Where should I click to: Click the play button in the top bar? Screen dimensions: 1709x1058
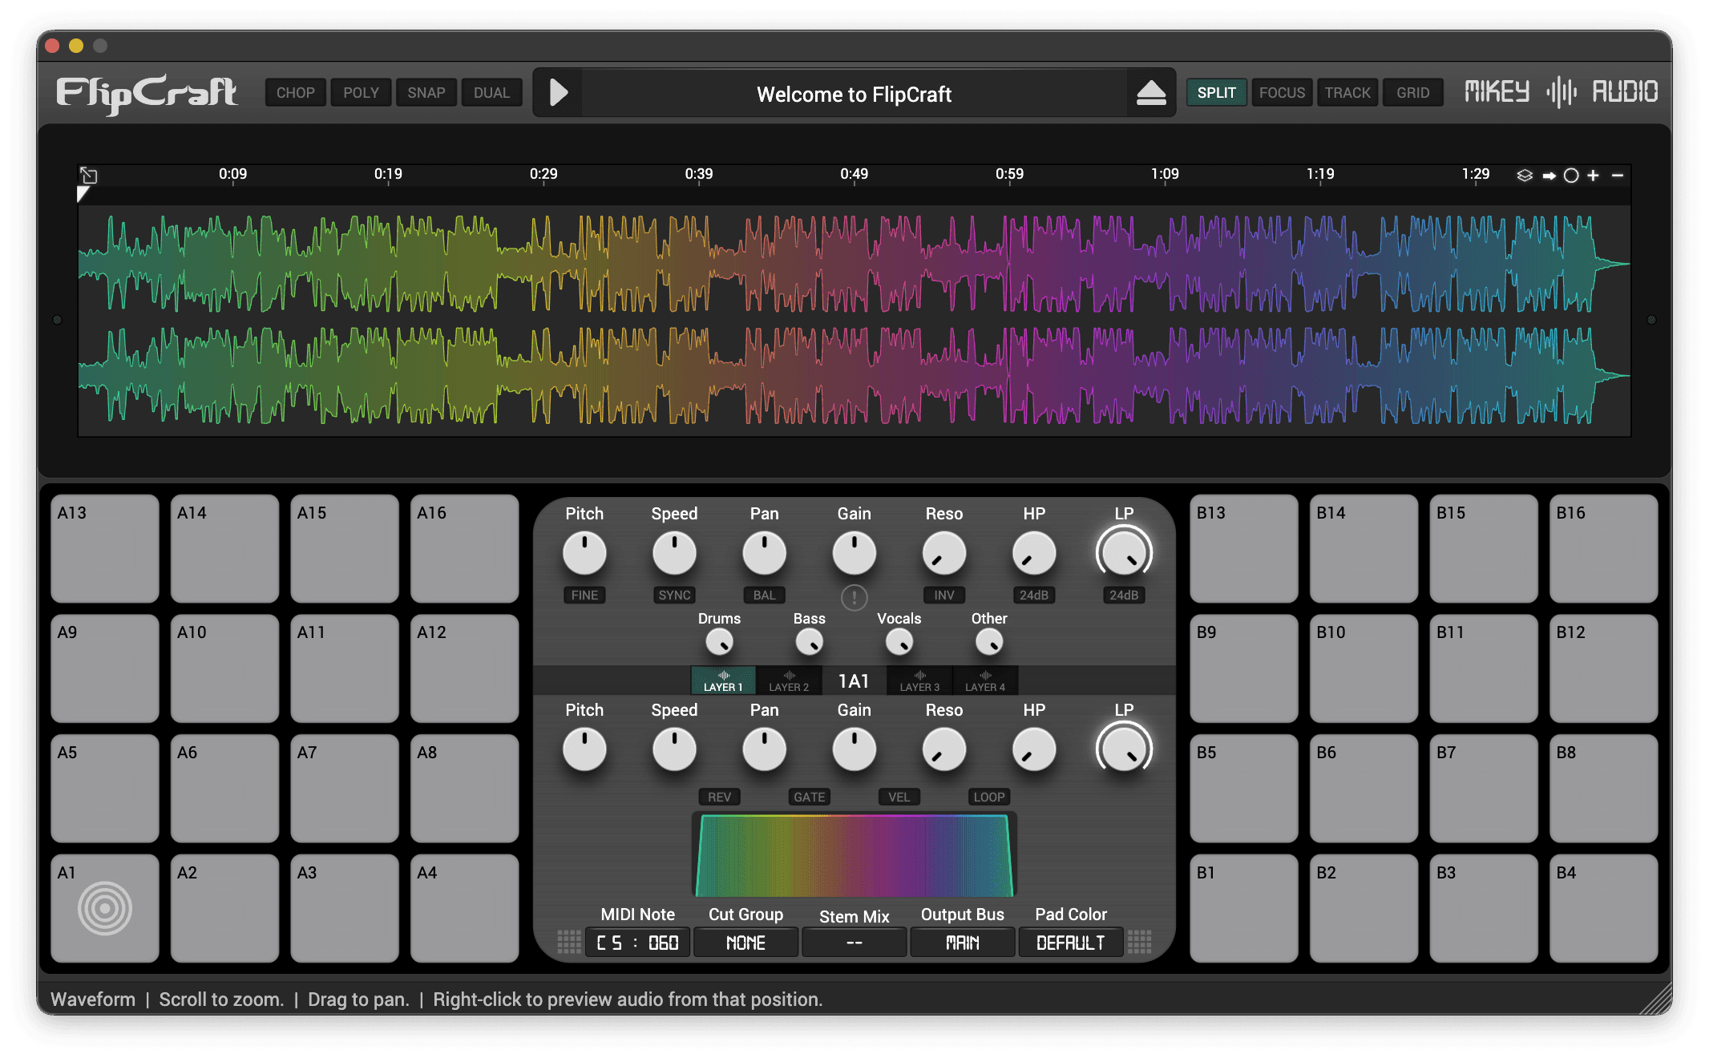(x=559, y=93)
